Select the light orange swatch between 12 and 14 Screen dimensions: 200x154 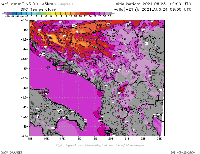(x=63, y=13)
